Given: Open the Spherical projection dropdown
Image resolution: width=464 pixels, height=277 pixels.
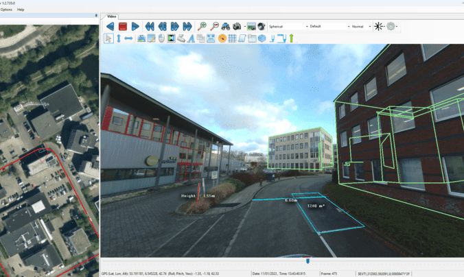Looking at the screenshot, I should click(x=288, y=26).
